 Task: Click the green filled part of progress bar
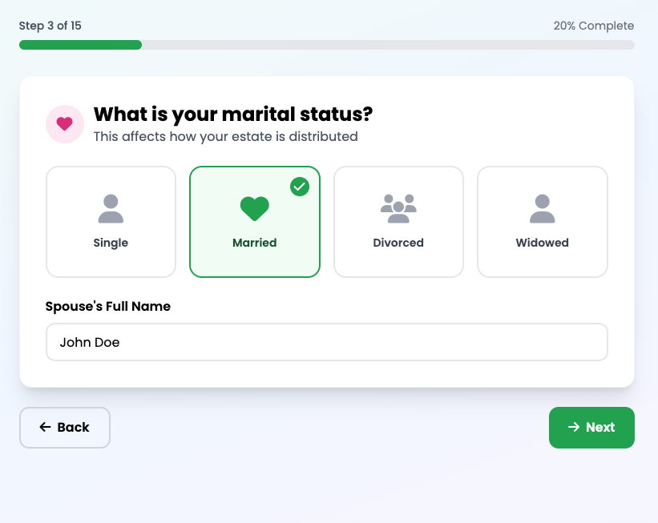80,45
